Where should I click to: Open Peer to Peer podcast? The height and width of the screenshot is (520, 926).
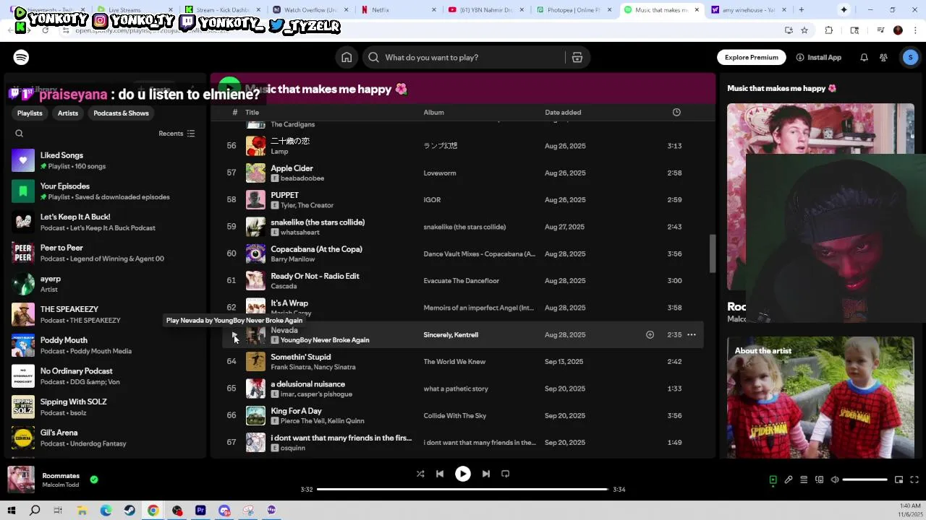click(105, 253)
